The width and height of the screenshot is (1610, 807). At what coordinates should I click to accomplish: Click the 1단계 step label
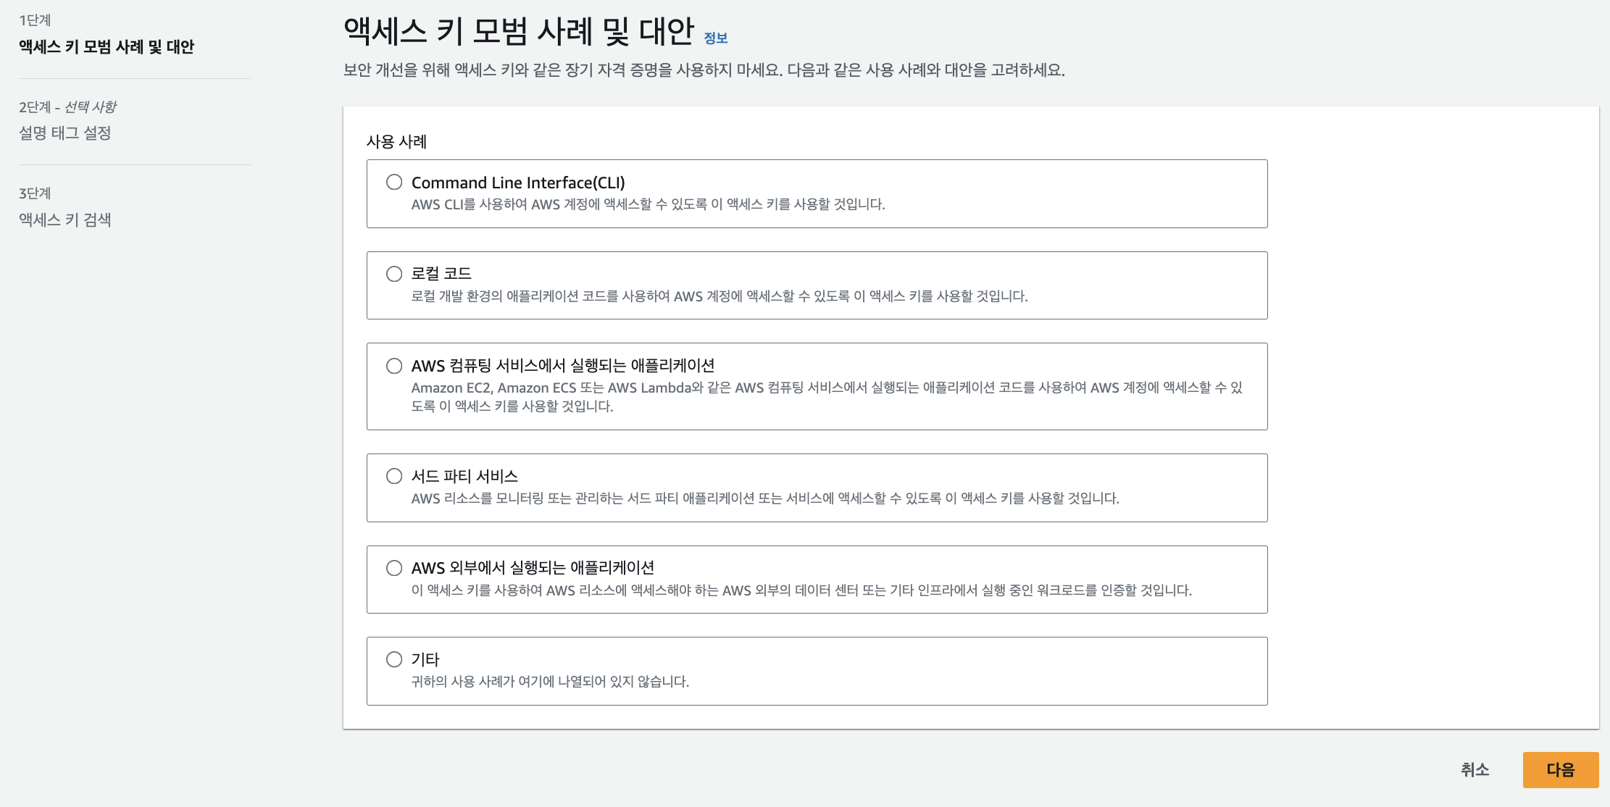pos(35,20)
